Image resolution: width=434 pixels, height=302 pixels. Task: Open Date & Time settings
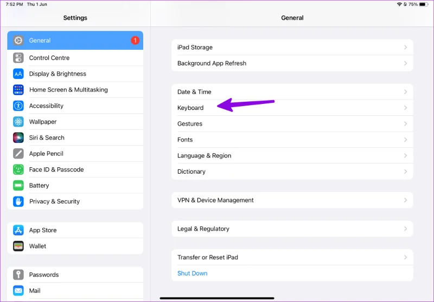pyautogui.click(x=292, y=91)
